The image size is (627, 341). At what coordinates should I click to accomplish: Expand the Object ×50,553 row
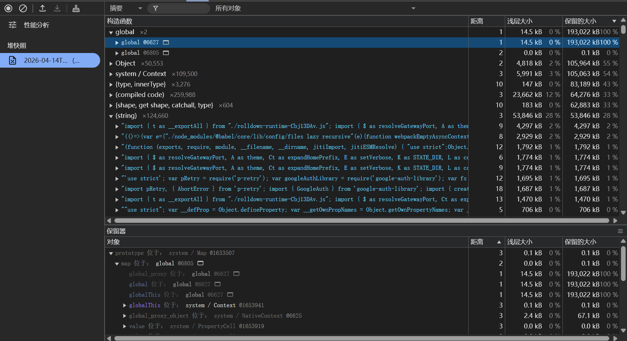click(111, 64)
